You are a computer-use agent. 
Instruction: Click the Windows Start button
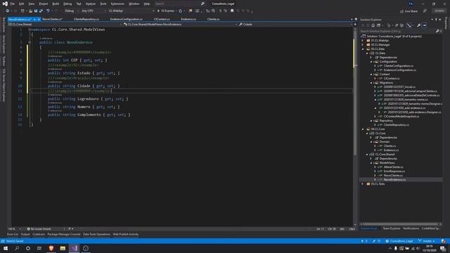point(6,248)
